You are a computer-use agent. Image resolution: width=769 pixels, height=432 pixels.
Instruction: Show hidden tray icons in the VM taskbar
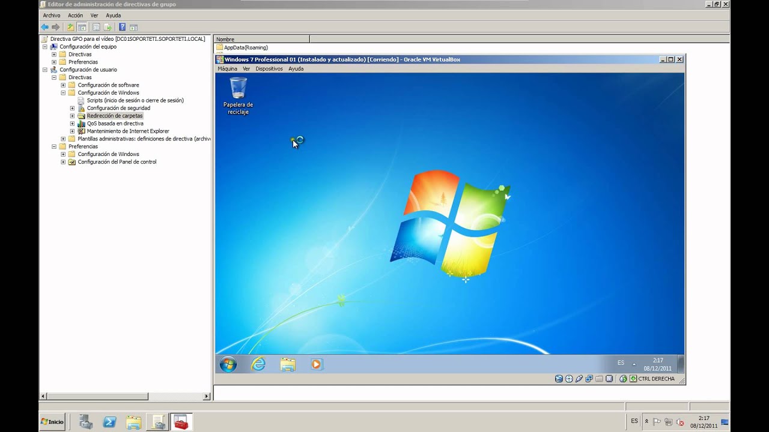(x=634, y=364)
